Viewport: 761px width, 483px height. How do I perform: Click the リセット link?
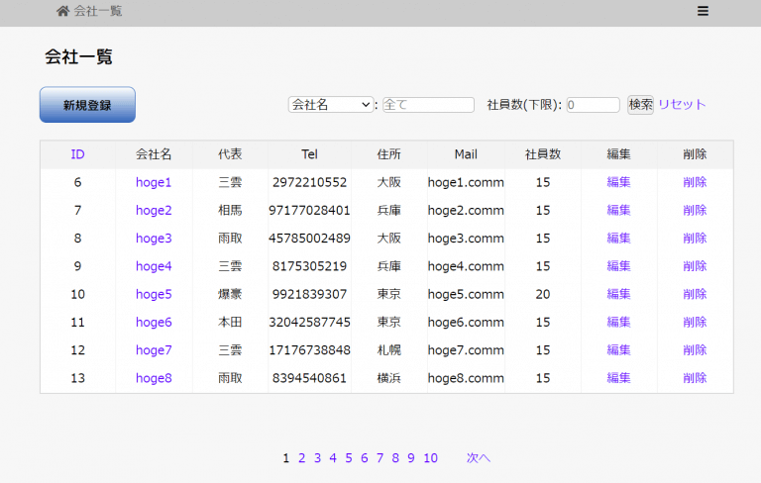point(682,105)
